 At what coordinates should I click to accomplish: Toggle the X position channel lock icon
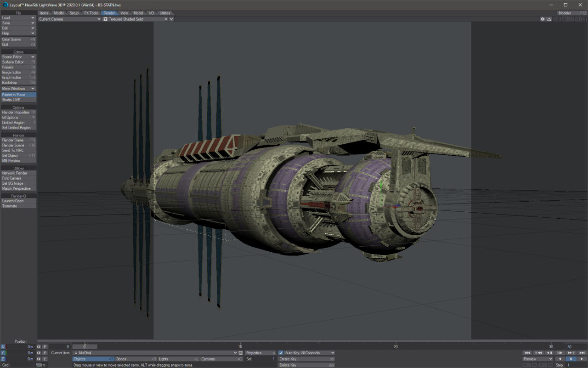tap(39, 347)
